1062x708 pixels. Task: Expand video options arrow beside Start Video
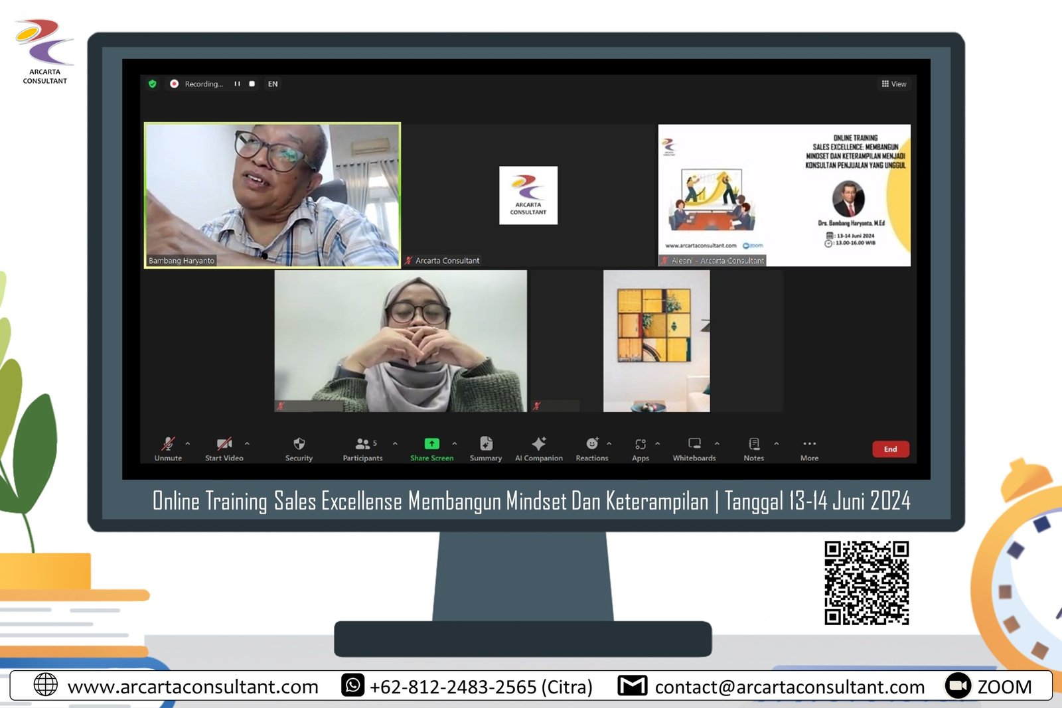click(x=247, y=443)
